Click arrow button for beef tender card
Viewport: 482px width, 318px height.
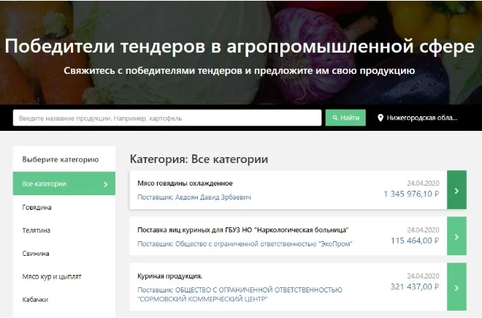[456, 190]
